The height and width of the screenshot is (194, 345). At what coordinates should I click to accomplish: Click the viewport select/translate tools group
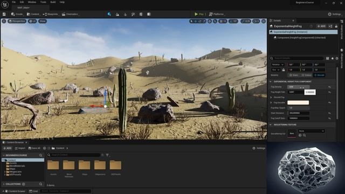click(x=198, y=22)
